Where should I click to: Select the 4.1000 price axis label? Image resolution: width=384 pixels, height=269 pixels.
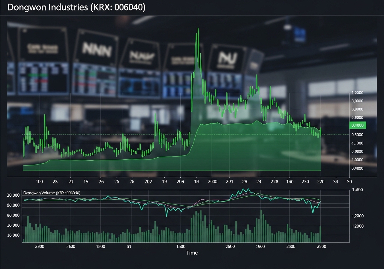tap(357, 143)
